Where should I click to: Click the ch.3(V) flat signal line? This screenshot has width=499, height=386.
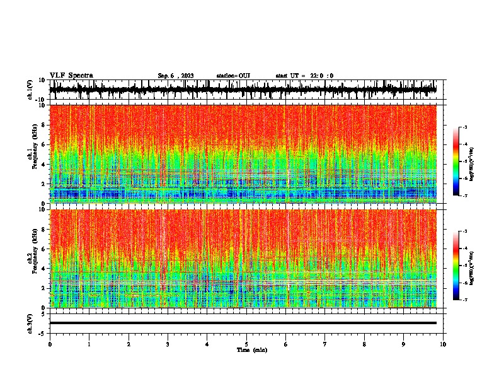coord(243,323)
